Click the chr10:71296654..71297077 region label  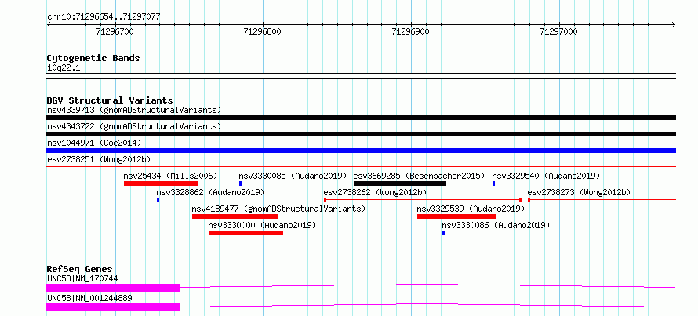(104, 16)
